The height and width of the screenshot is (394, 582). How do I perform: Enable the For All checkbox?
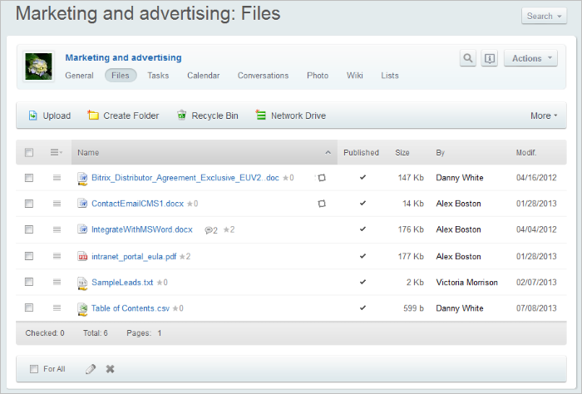pyautogui.click(x=34, y=368)
